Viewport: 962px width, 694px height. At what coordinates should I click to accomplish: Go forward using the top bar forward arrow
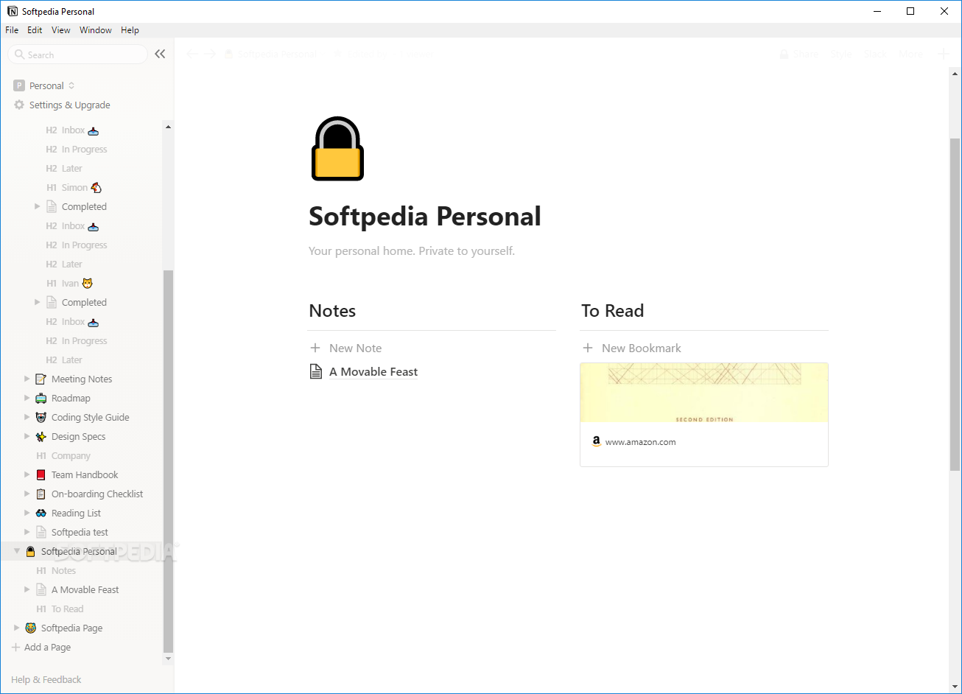tap(210, 54)
